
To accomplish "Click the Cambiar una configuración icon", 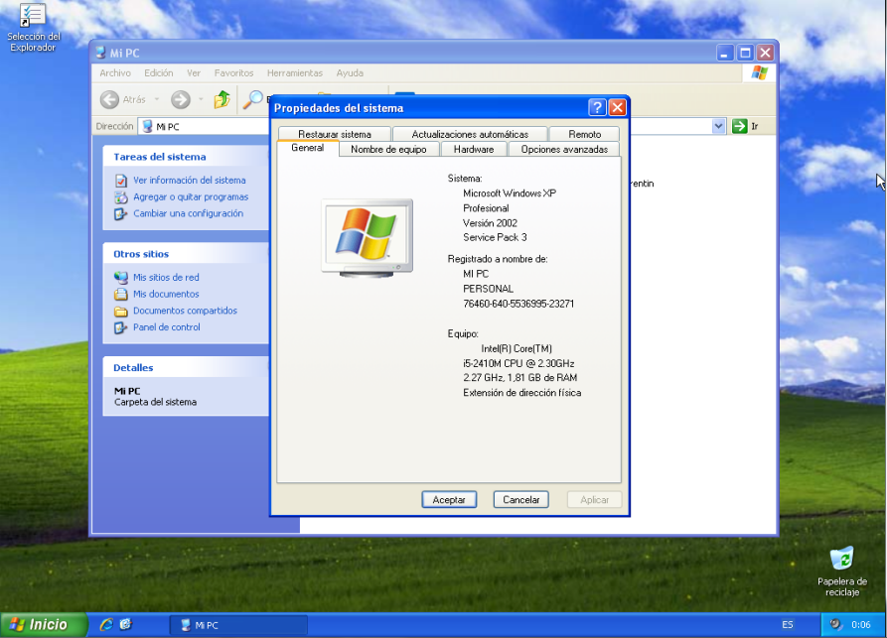I will [x=121, y=213].
